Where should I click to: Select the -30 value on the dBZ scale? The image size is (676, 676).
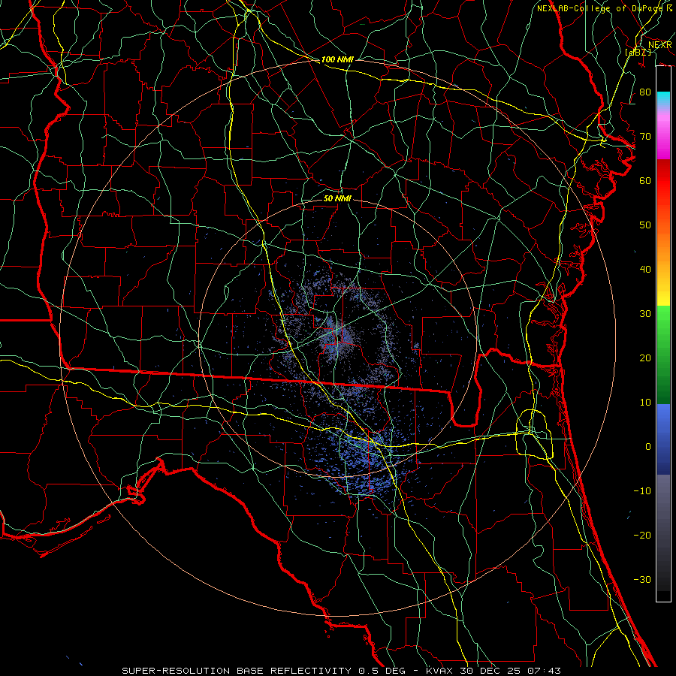pos(642,579)
